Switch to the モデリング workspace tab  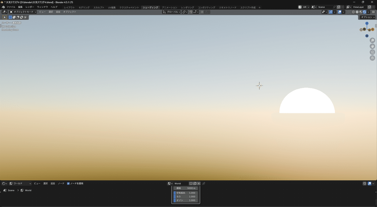[x=84, y=7]
